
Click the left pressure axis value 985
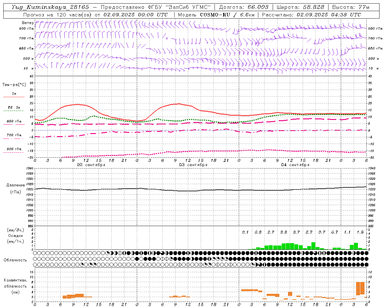coord(30,226)
